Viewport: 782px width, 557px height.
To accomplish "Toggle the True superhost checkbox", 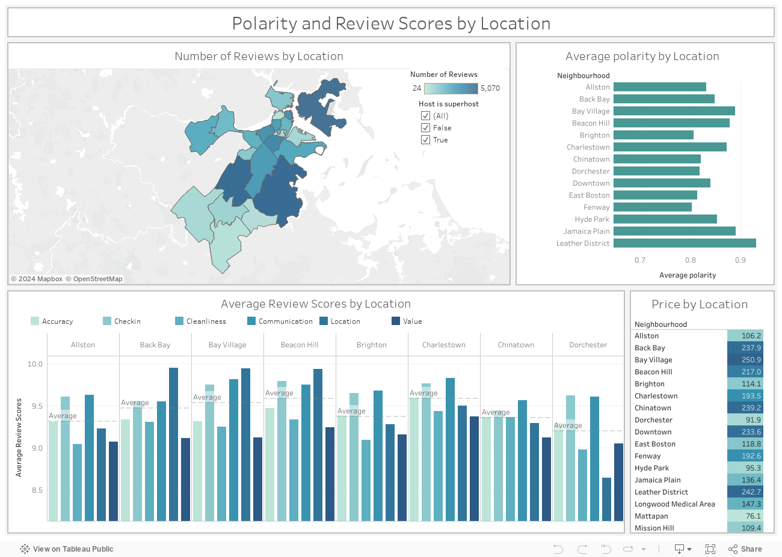I will tap(425, 140).
